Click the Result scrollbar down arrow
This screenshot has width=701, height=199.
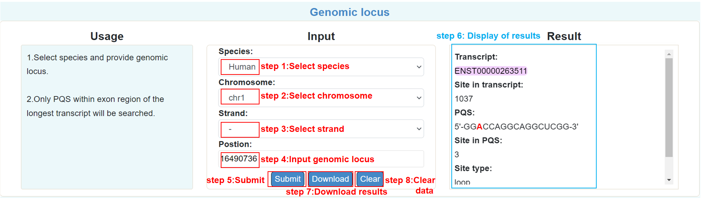(669, 180)
